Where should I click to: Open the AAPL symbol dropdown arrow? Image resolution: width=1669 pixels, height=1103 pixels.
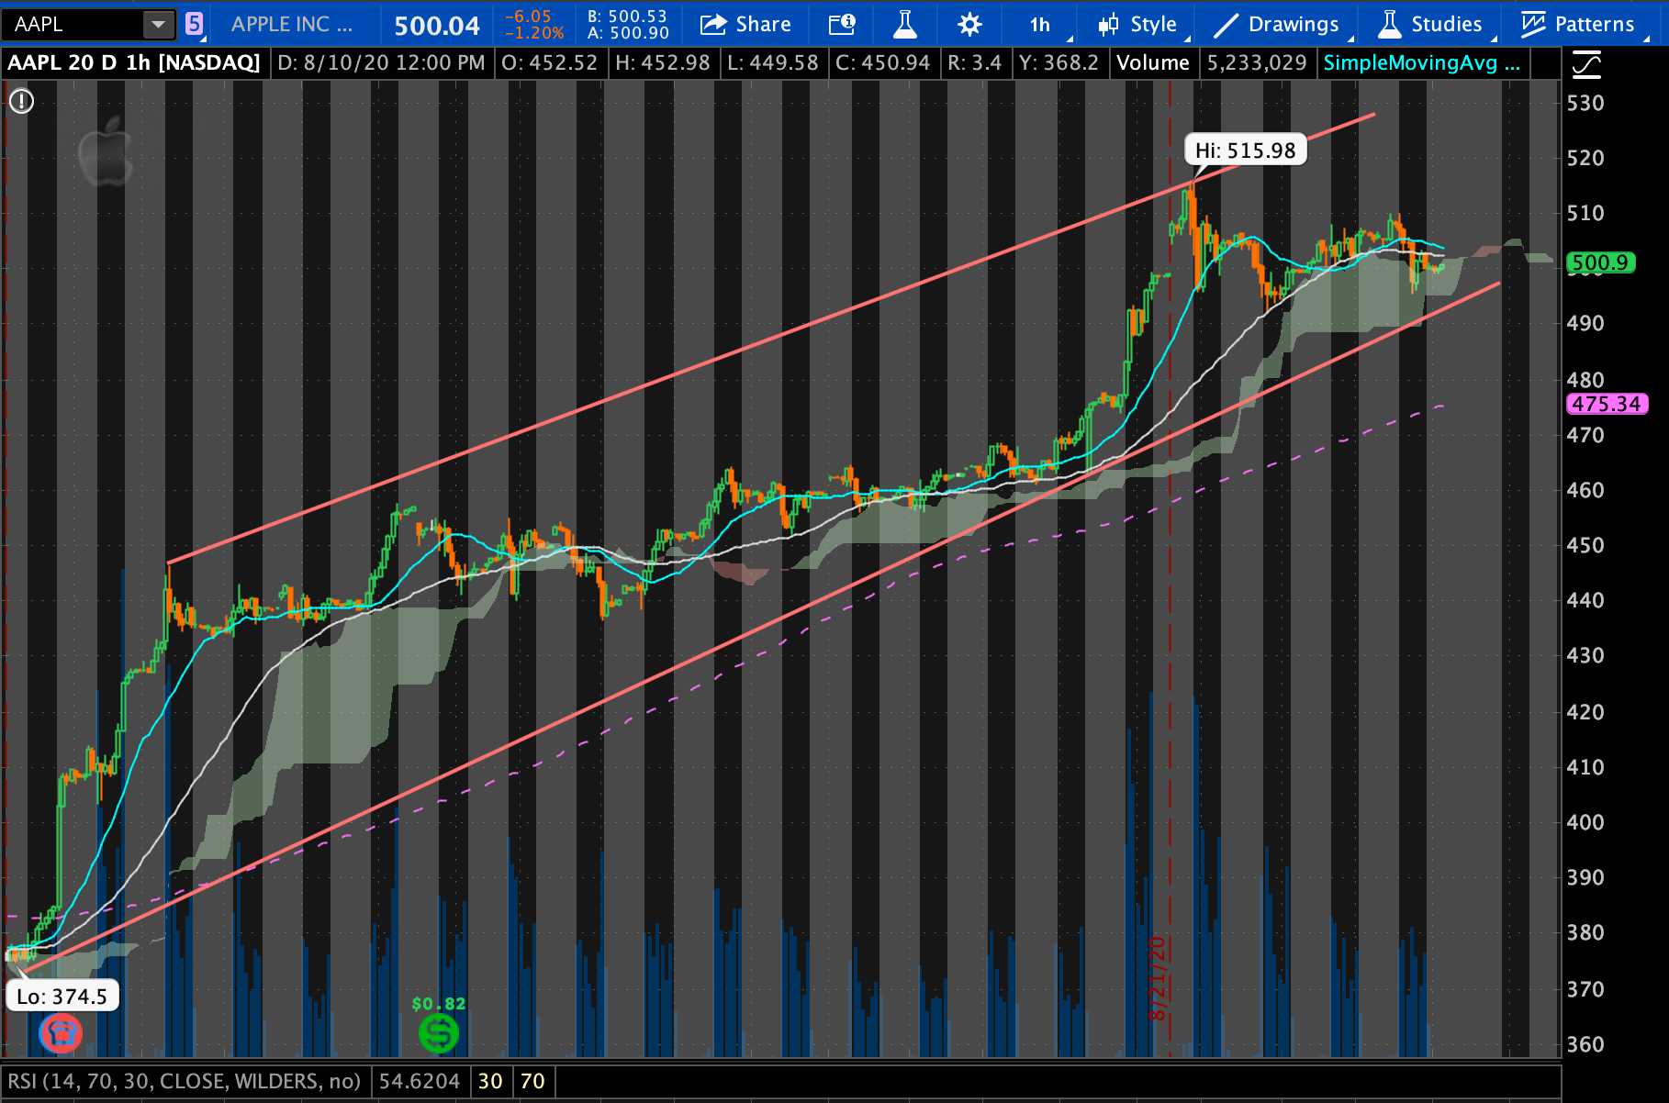[x=158, y=24]
